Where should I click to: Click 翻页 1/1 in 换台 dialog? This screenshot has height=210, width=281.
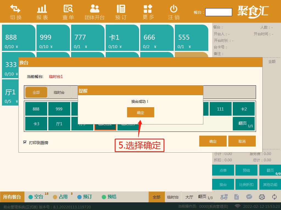pyautogui.click(x=244, y=124)
